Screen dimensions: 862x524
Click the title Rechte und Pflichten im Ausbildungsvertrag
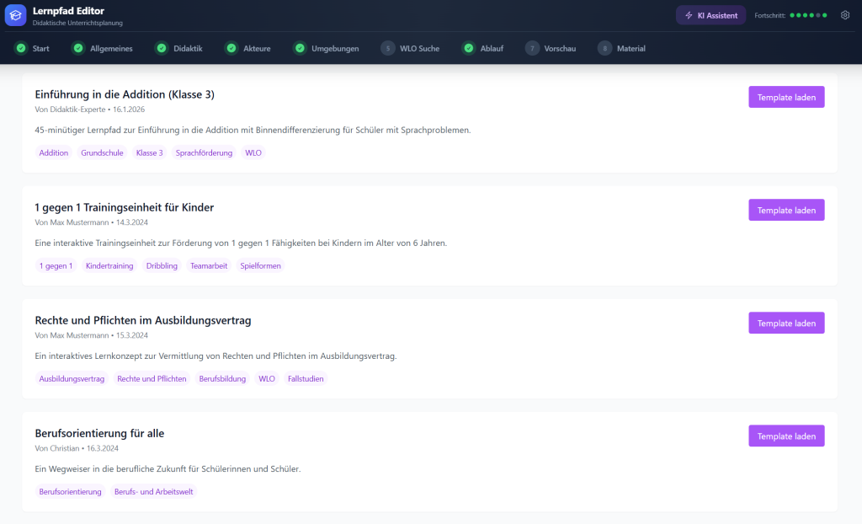click(143, 320)
